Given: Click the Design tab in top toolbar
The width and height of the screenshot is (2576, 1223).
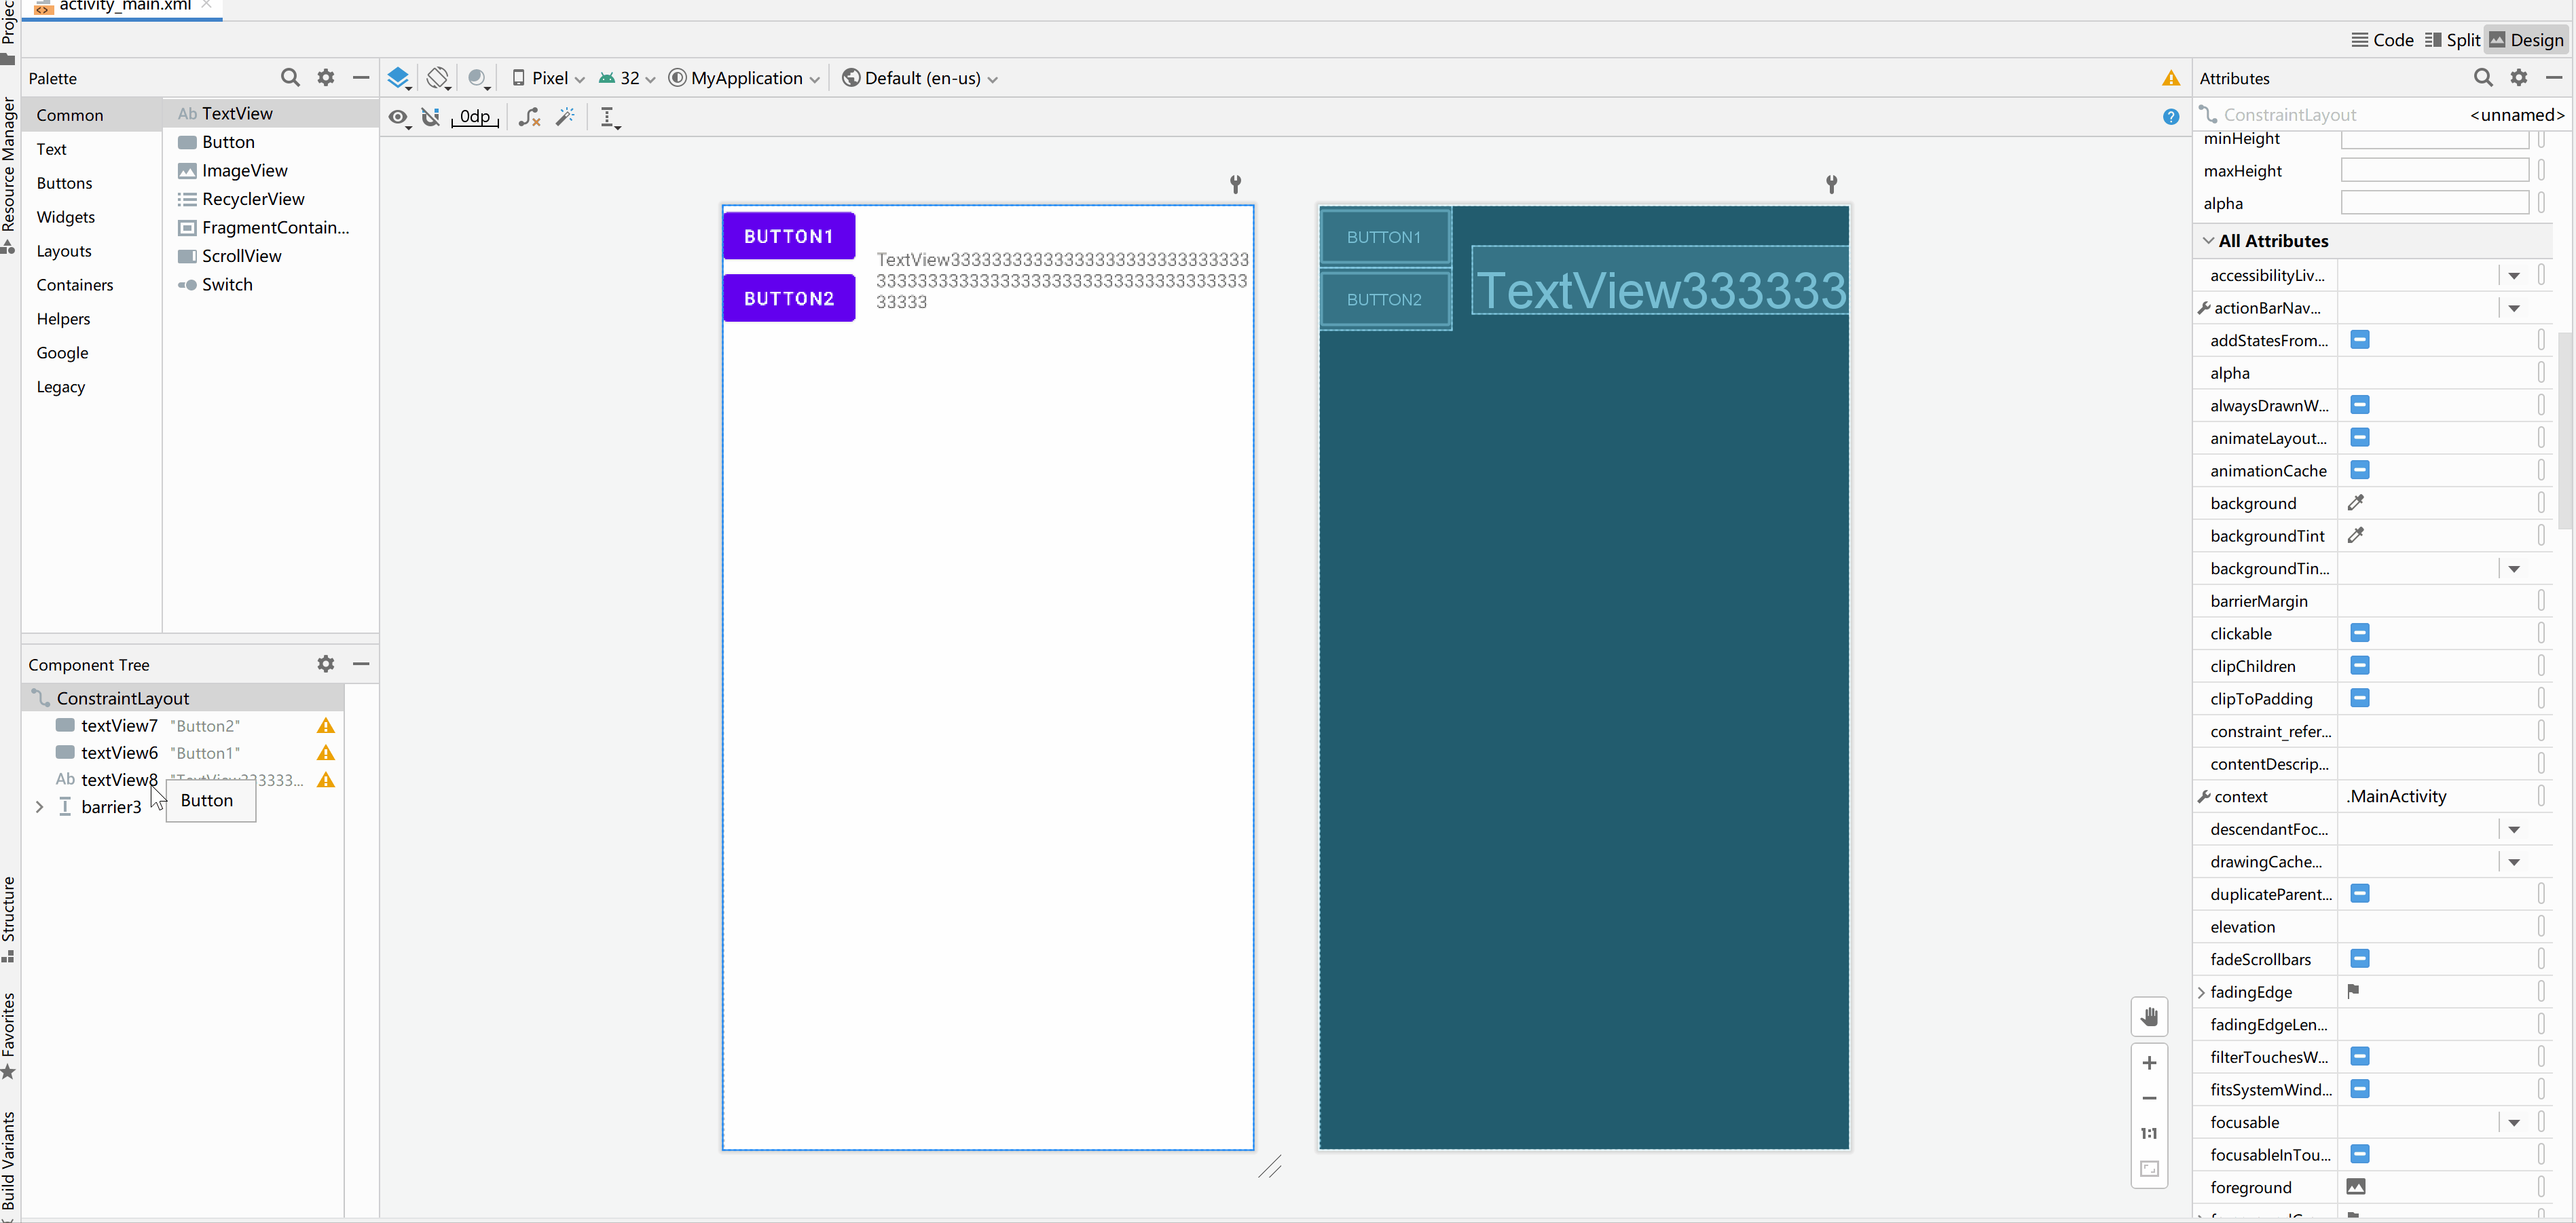Looking at the screenshot, I should [x=2535, y=41].
